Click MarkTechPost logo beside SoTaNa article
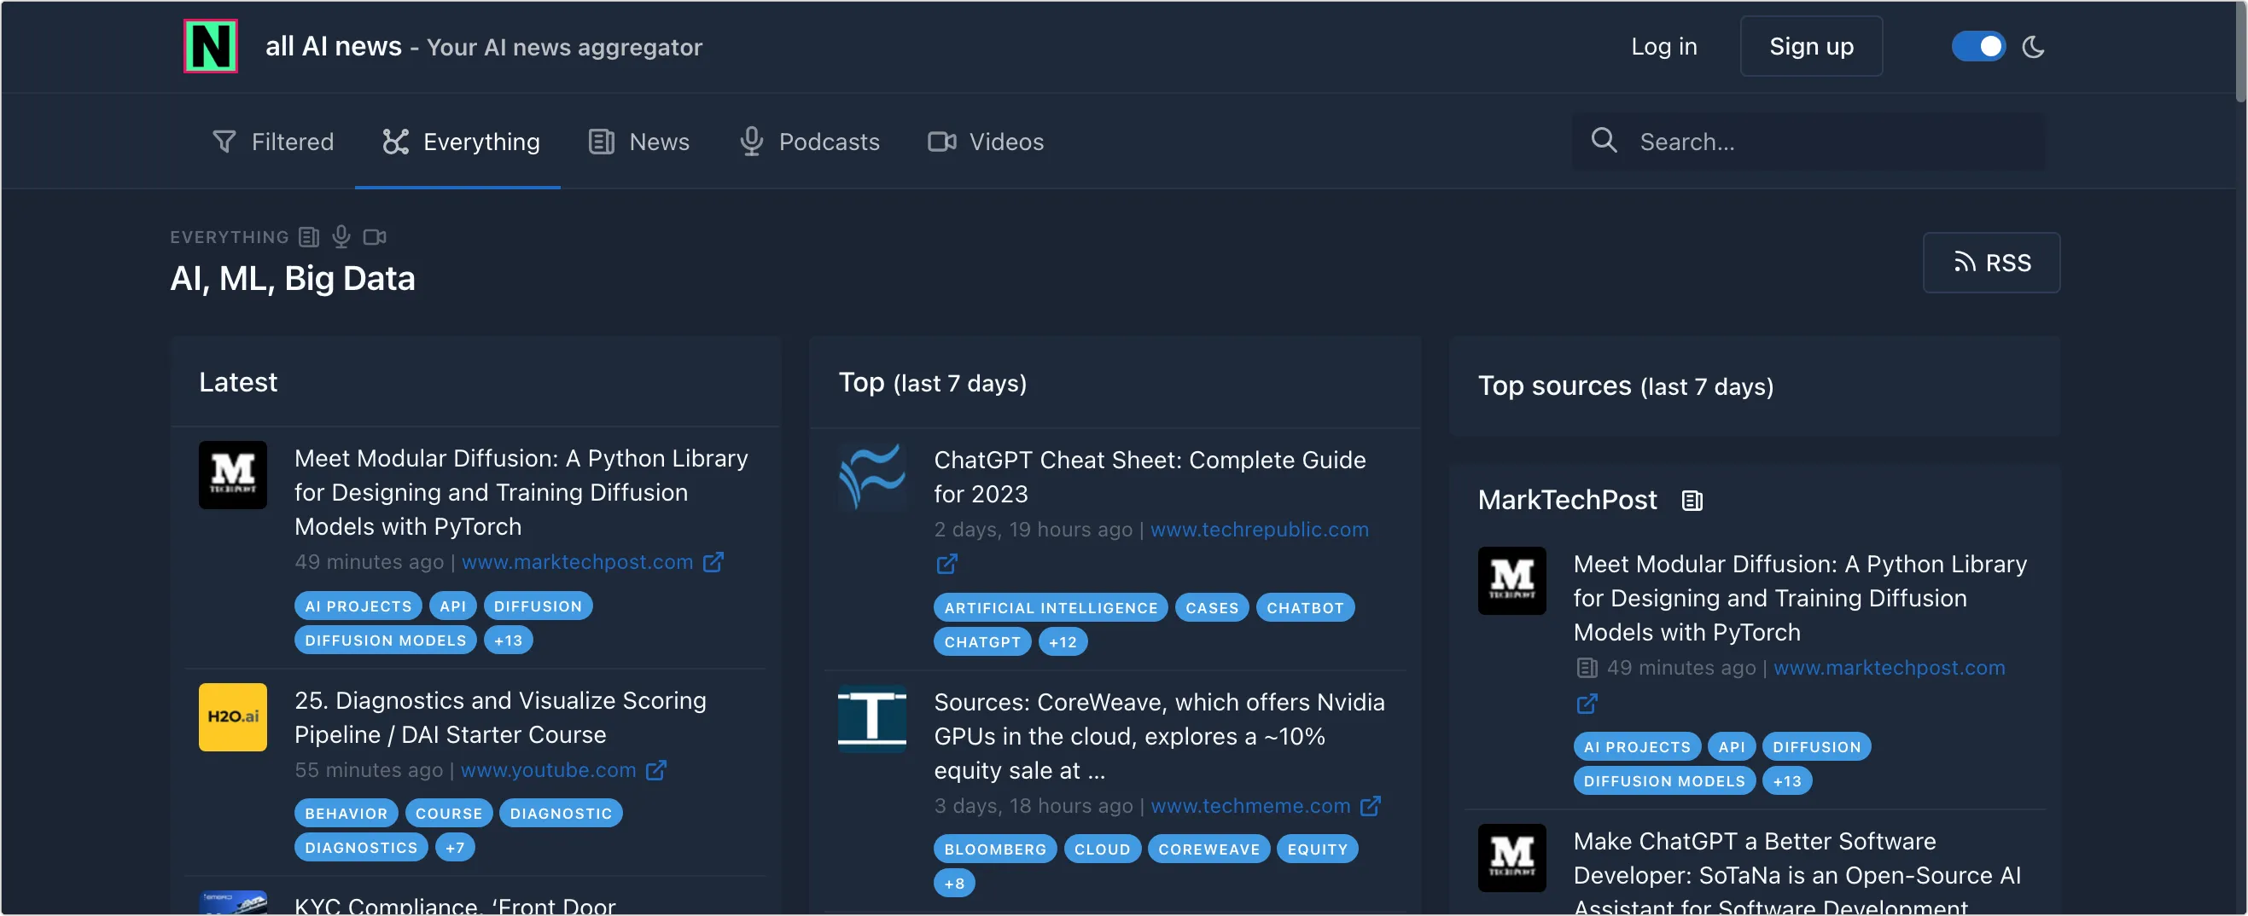The width and height of the screenshot is (2248, 916). pyautogui.click(x=1512, y=857)
